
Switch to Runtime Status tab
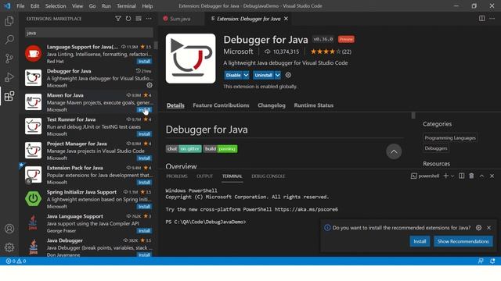coord(314,105)
